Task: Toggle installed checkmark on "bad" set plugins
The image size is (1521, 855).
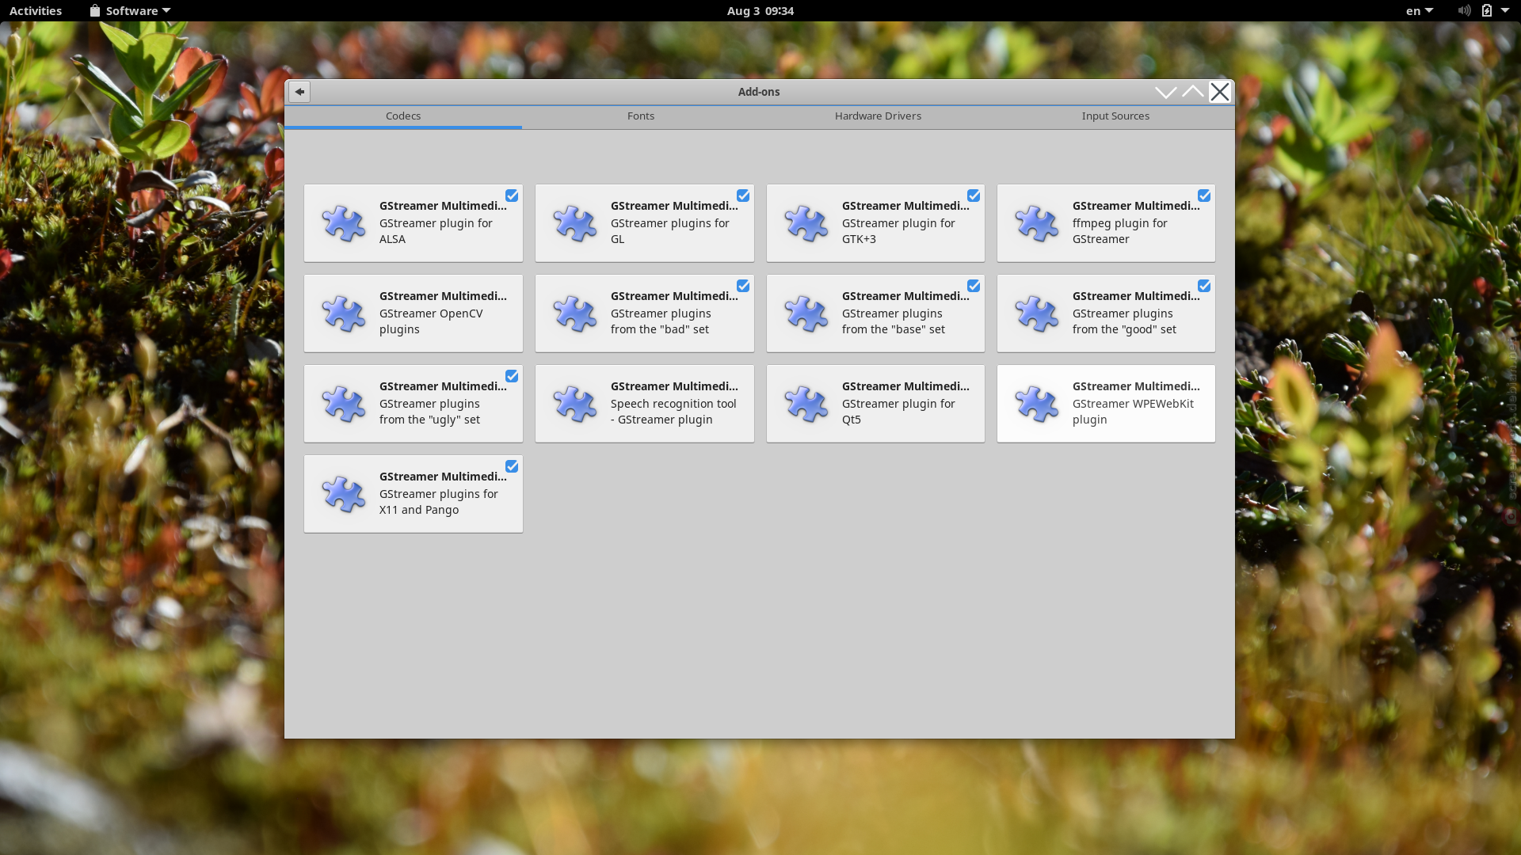Action: pyautogui.click(x=743, y=286)
